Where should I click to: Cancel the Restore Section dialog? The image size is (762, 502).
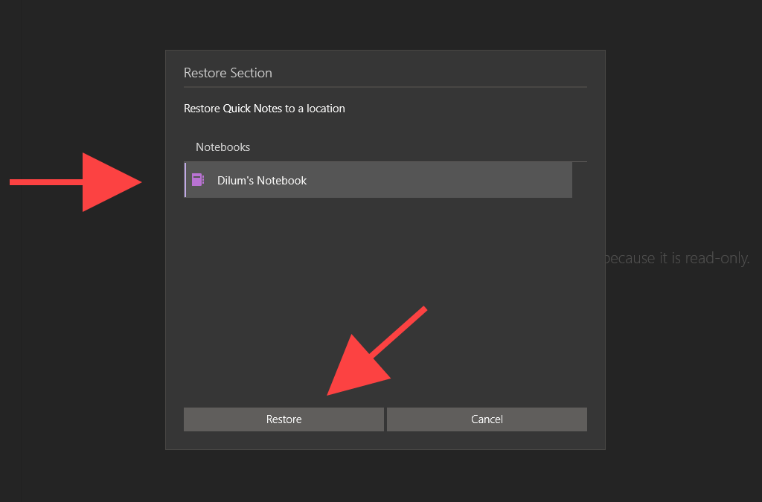(x=487, y=419)
